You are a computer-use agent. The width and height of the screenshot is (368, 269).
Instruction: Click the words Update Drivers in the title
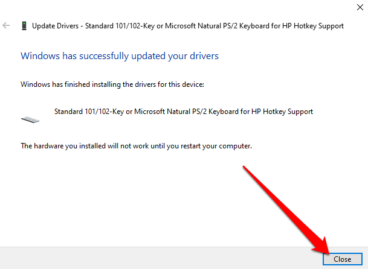tap(56, 26)
